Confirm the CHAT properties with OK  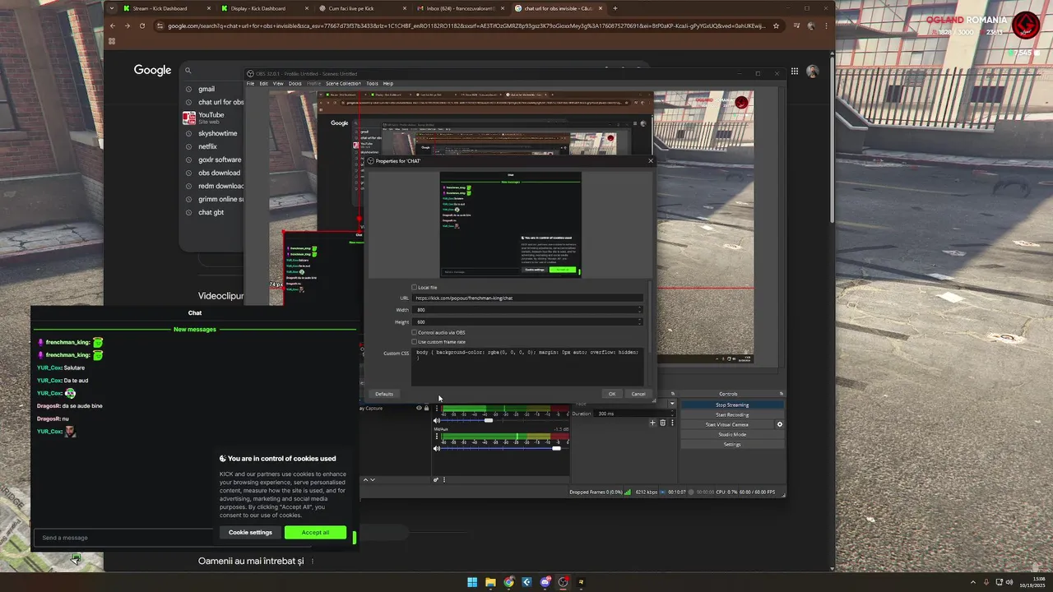tap(611, 394)
